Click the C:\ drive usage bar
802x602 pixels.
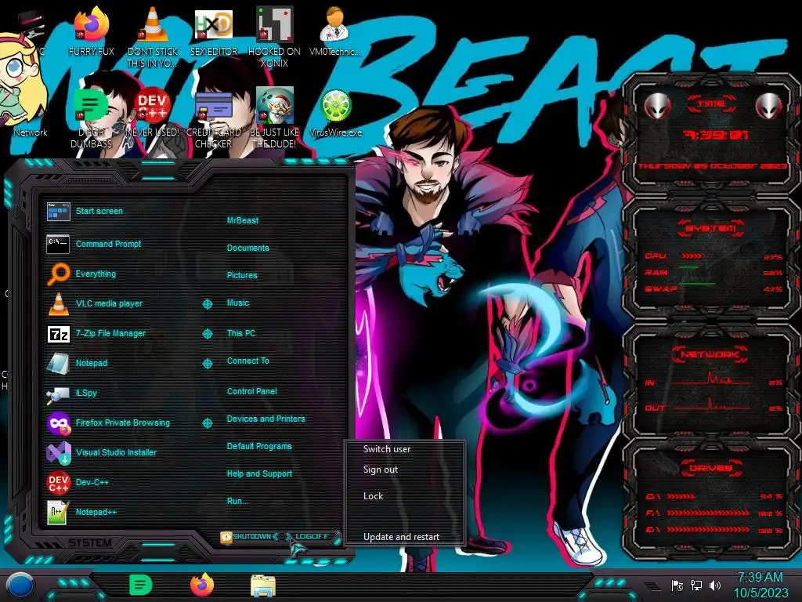[x=681, y=496]
